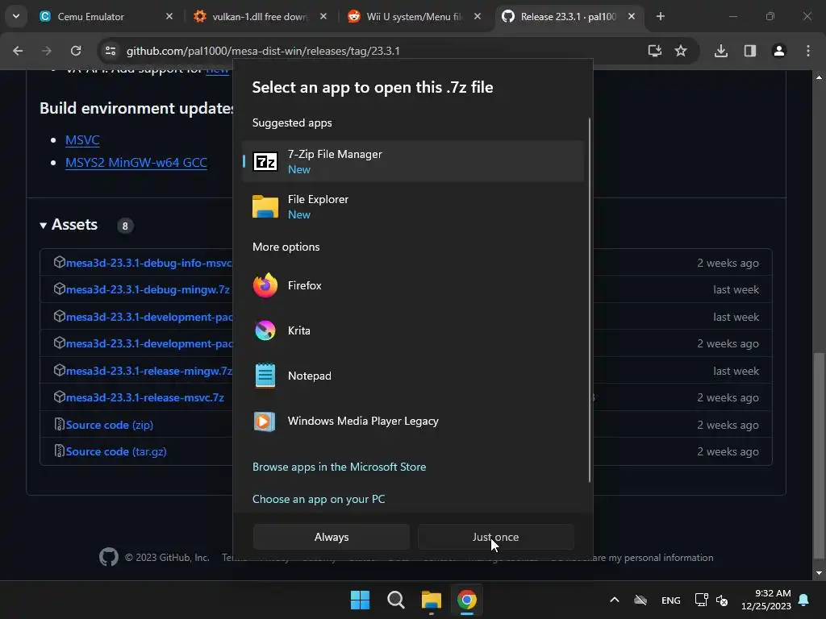Viewport: 826px width, 619px height.
Task: Pick Firefox from More options
Action: (413, 285)
